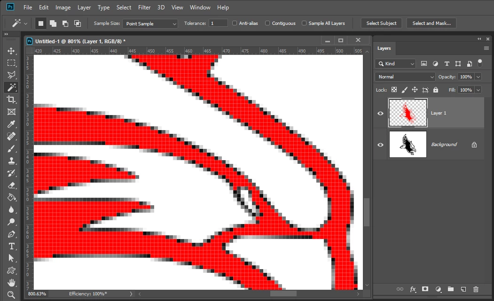Select the Brush tool
The image size is (494, 301).
point(11,148)
